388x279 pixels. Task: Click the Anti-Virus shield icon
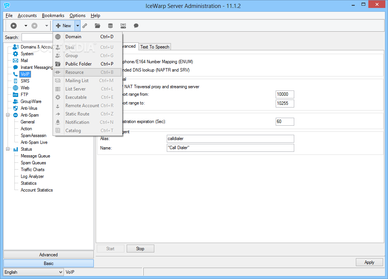[16, 108]
